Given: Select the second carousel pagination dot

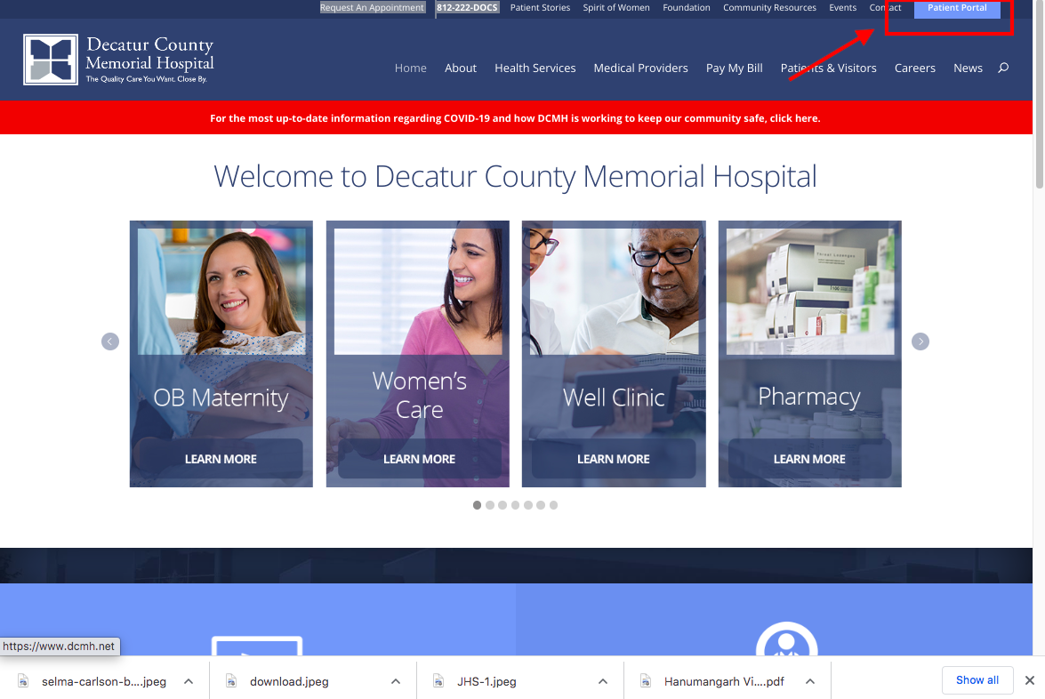Looking at the screenshot, I should pyautogui.click(x=489, y=504).
